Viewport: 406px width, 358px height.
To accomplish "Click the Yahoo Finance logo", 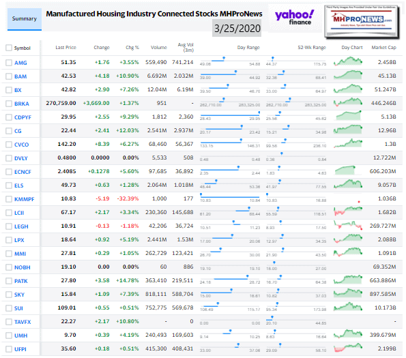I will [x=295, y=18].
